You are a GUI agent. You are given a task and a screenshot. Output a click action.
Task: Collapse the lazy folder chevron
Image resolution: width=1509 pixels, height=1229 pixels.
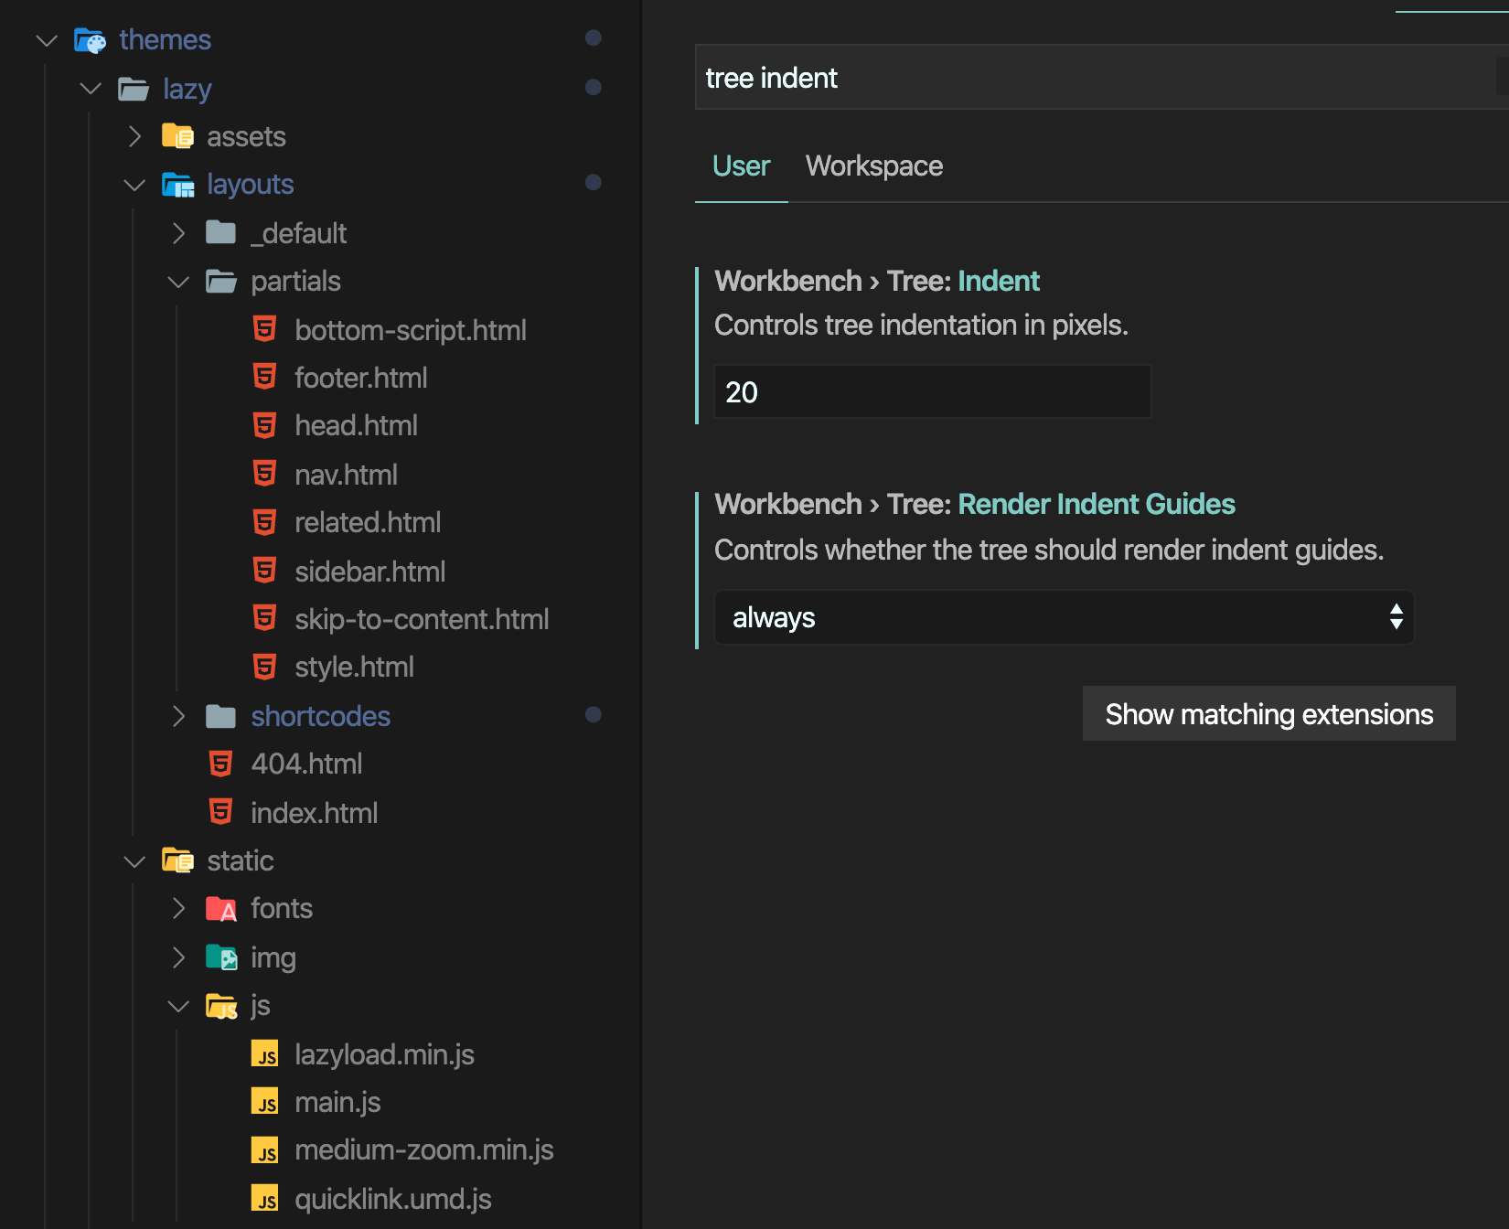pos(91,89)
